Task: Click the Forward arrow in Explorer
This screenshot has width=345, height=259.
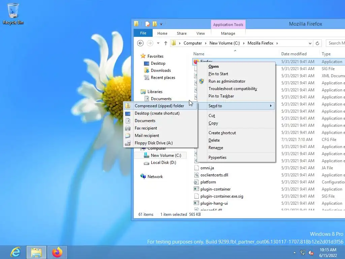Action: click(150, 43)
